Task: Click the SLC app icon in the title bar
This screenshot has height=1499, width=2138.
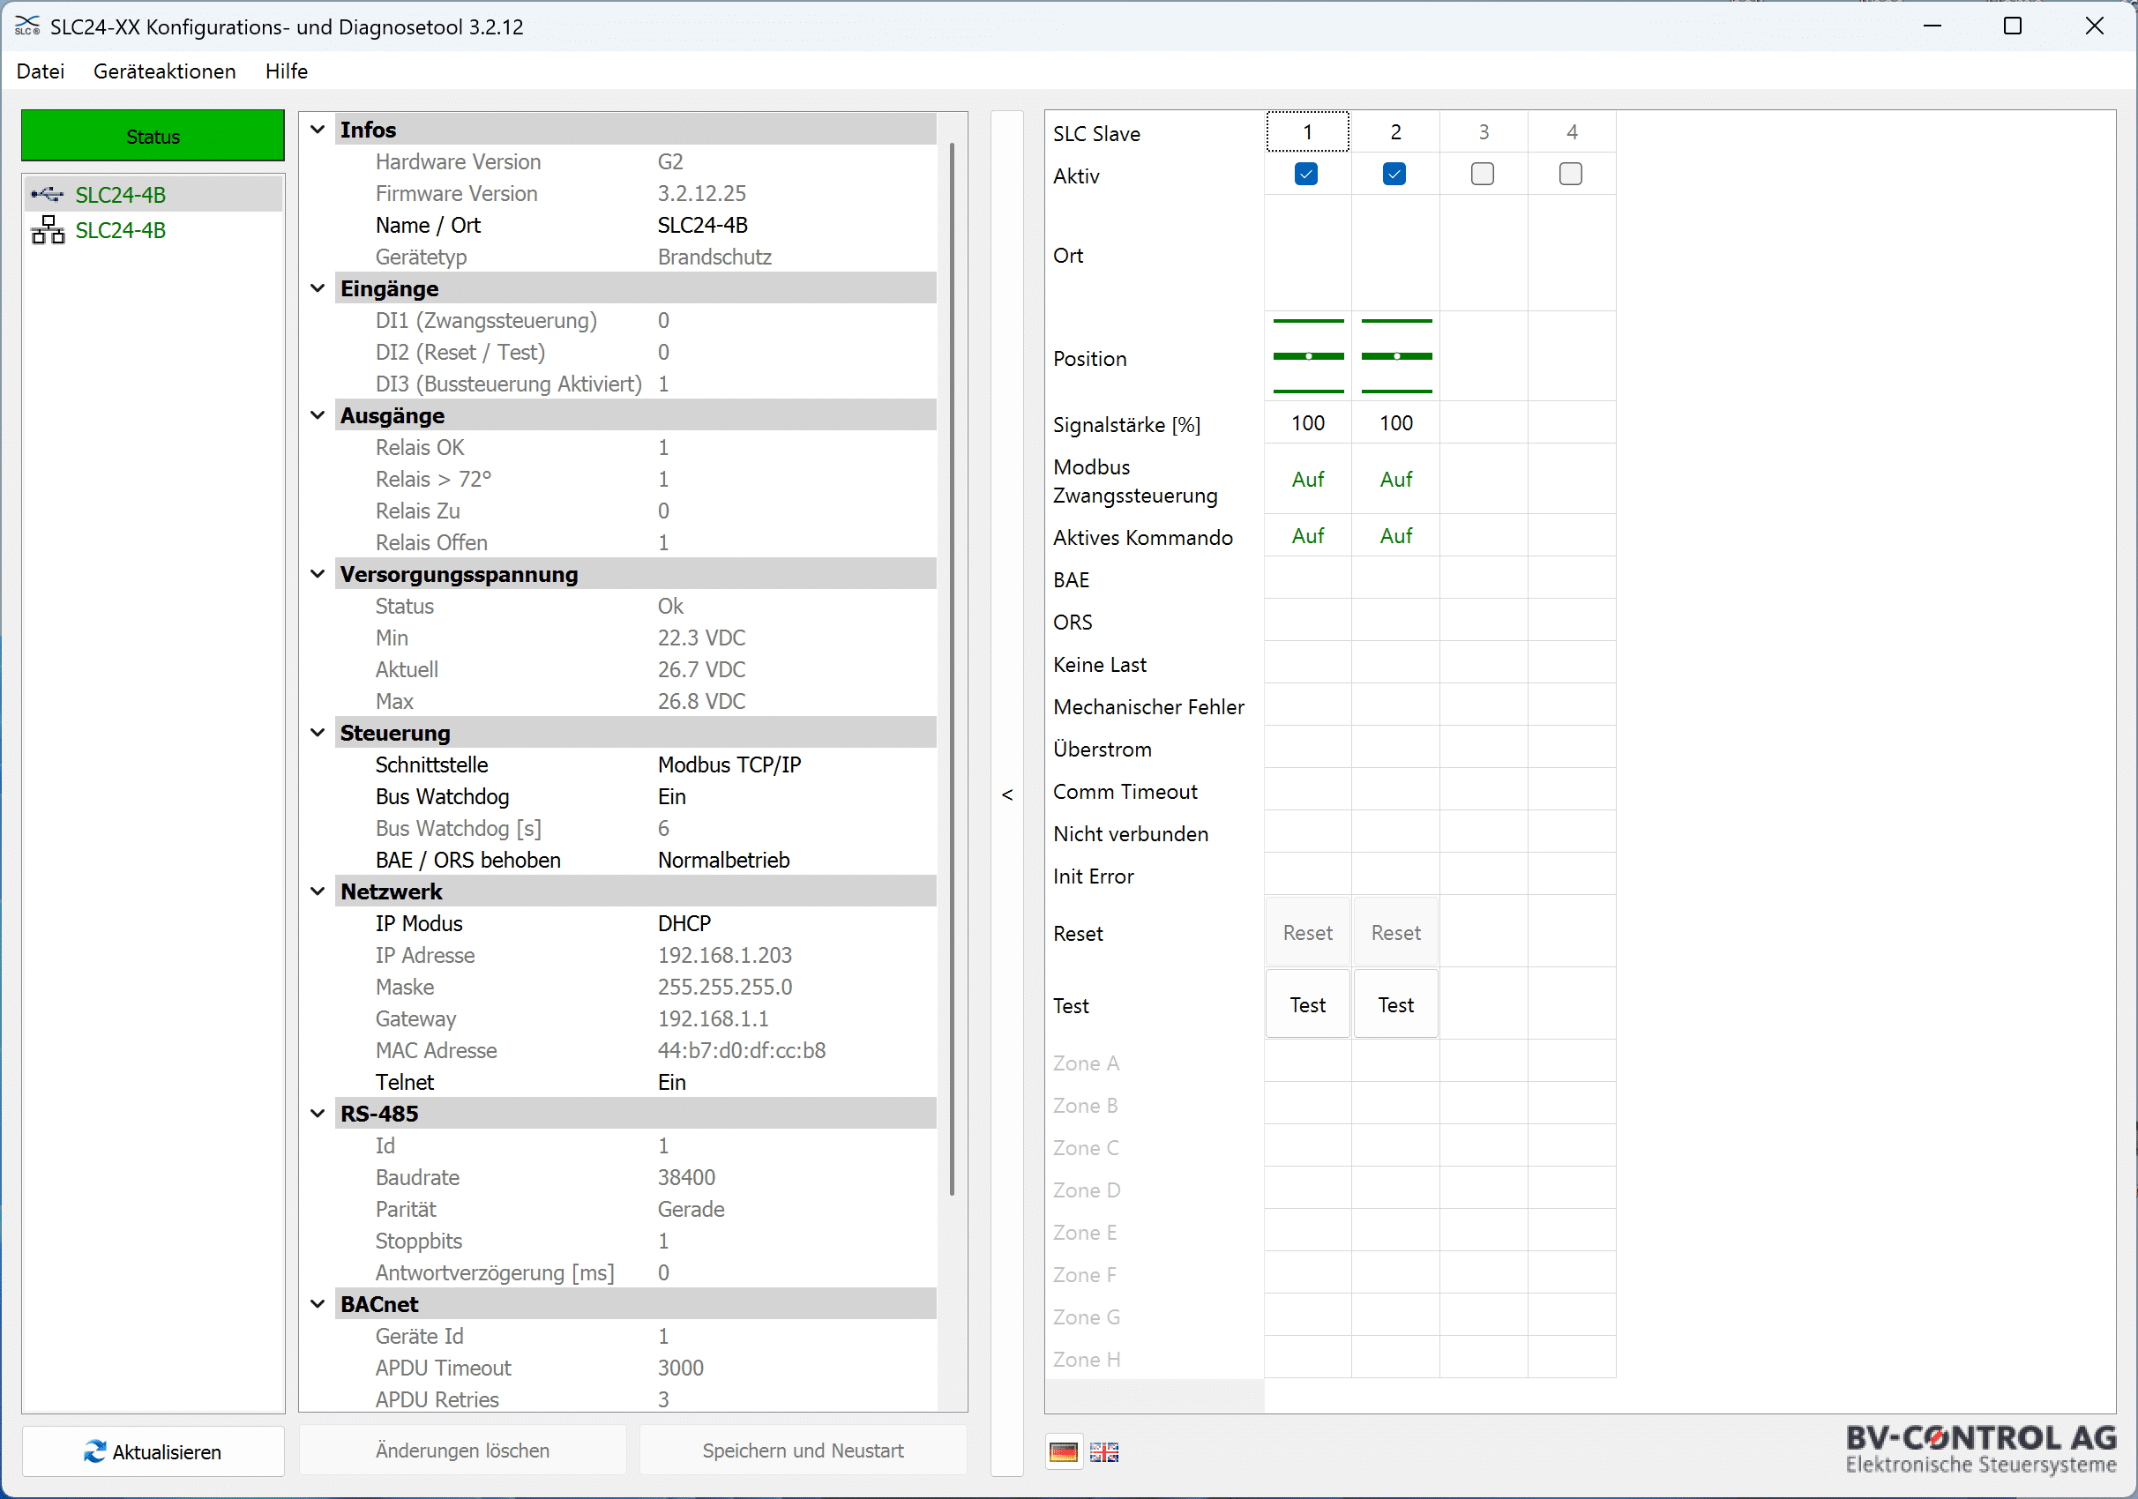Action: 27,26
